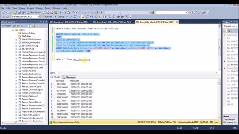Viewport: 239px width, 134px height.
Task: Expand the dbo.bar_chart_data table node
Action: click(16, 43)
